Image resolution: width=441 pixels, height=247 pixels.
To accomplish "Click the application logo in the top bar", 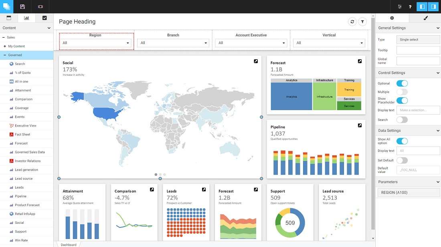I will (6, 6).
